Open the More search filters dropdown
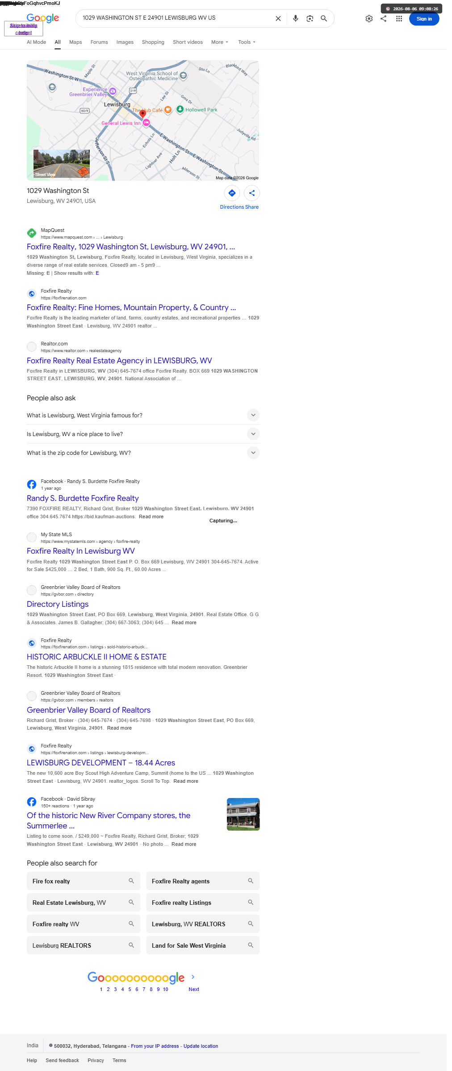 tap(219, 42)
